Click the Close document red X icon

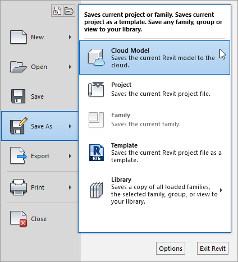pos(19,219)
